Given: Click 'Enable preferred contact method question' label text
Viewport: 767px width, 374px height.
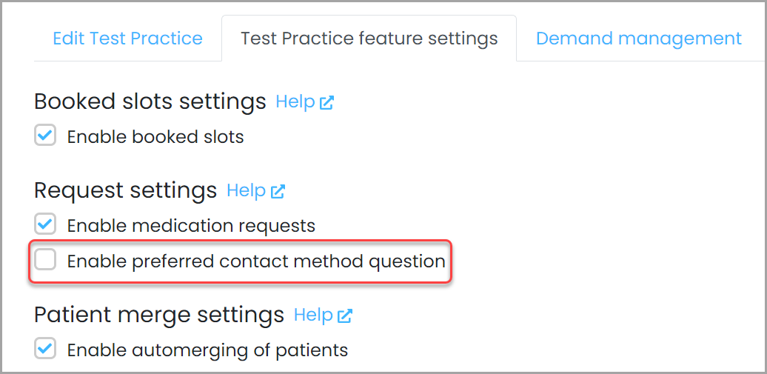Looking at the screenshot, I should 256,261.
